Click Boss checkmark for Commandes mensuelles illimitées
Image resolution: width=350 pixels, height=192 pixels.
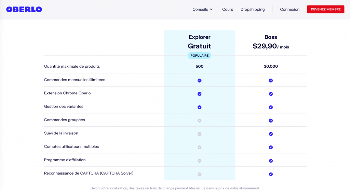[x=271, y=81]
